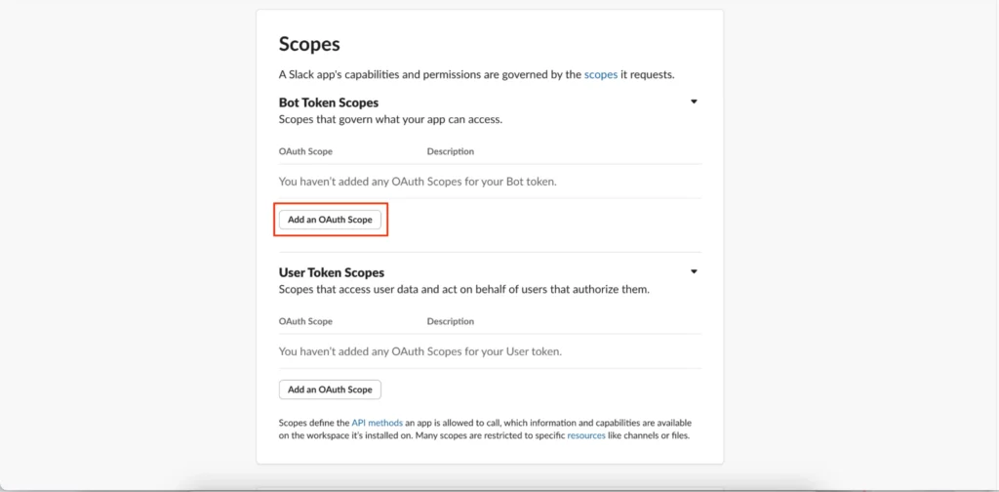Click 'OAuth Scope' column header in Bot table
The image size is (999, 492).
pyautogui.click(x=305, y=151)
